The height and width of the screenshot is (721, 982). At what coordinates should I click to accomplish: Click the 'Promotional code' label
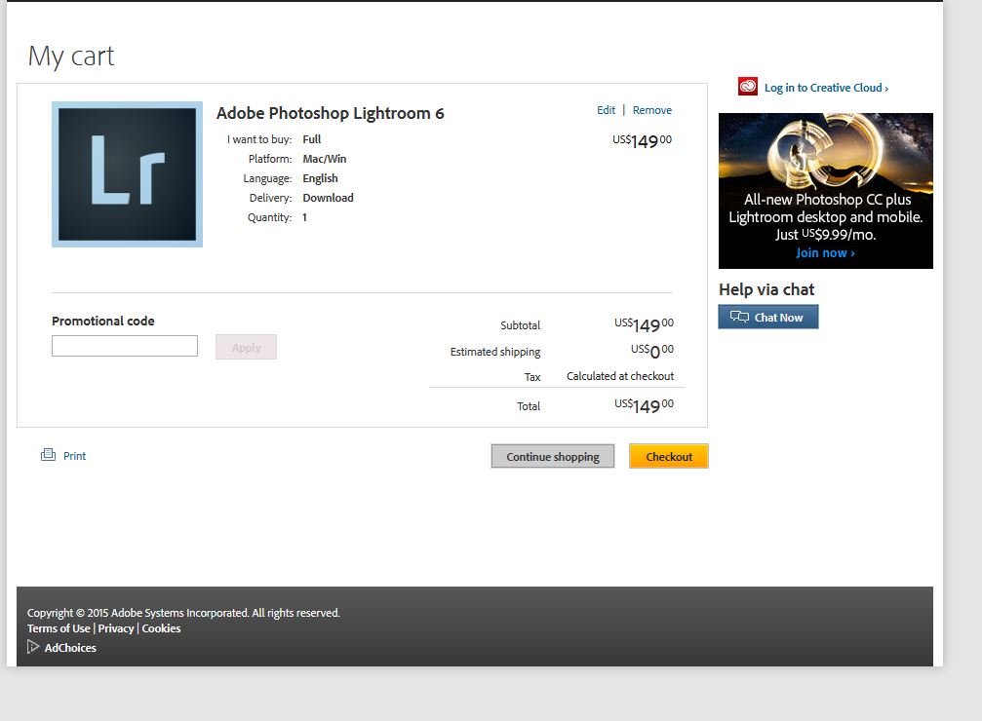[x=102, y=322]
